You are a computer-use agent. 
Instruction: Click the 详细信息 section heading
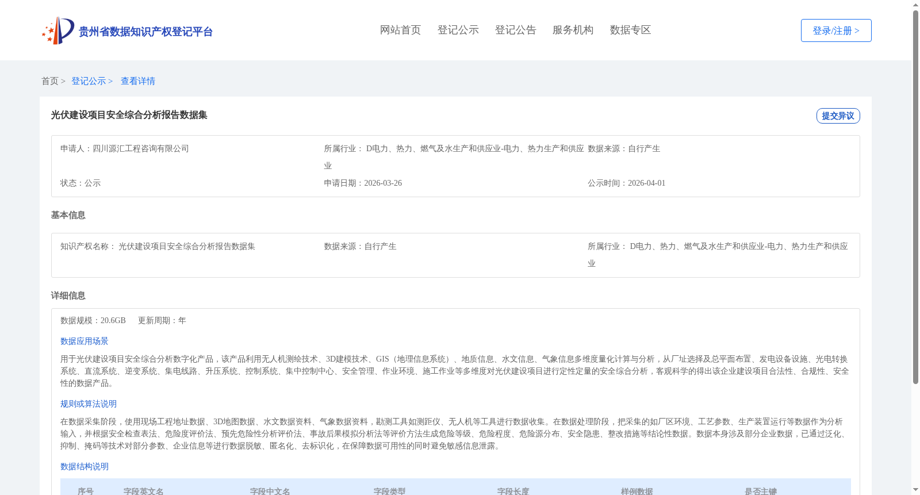68,296
